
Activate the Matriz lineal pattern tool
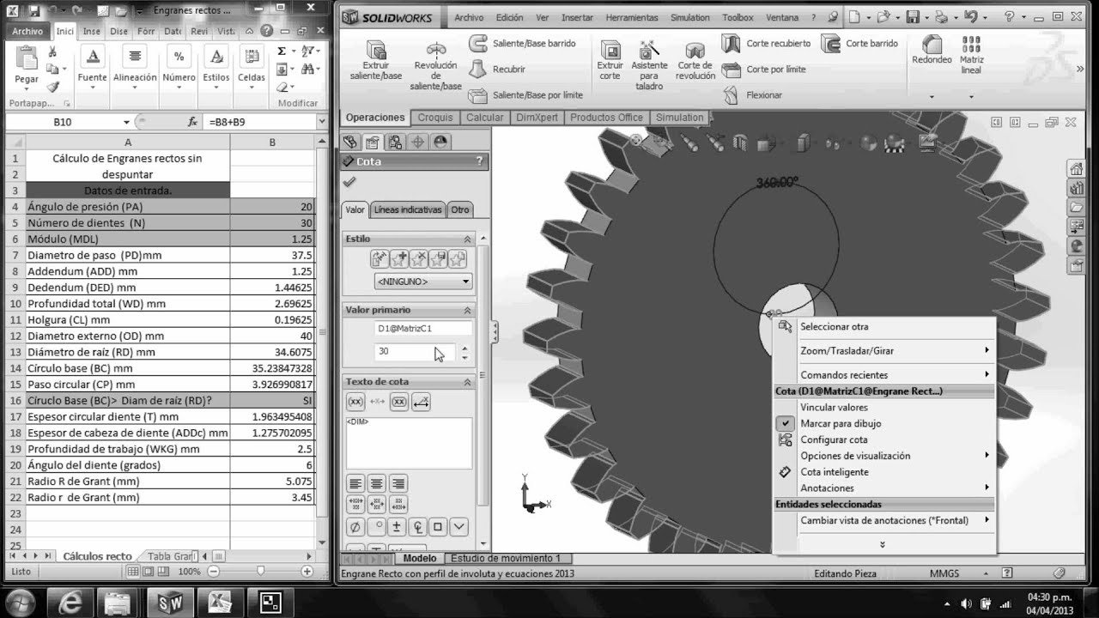point(971,54)
